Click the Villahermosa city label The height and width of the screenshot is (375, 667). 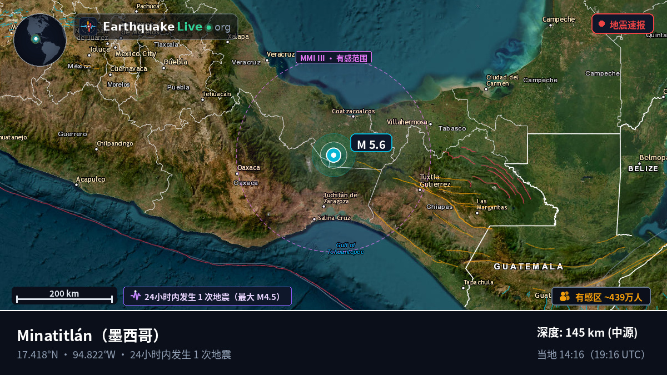(x=407, y=122)
